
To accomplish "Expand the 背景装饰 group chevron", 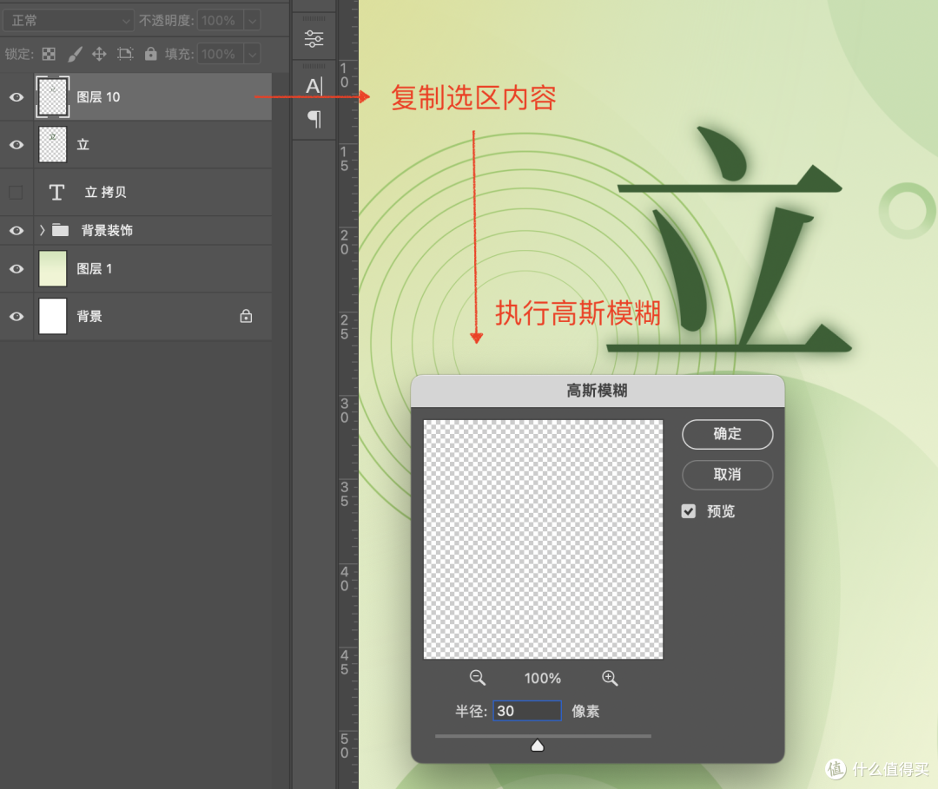I will click(42, 230).
